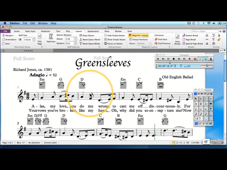Toggle Show Empty Staves
Viewport: 227px width, 170px height.
point(115,39)
